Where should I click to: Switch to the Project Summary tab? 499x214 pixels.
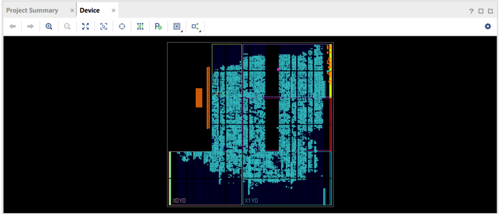[x=32, y=10]
